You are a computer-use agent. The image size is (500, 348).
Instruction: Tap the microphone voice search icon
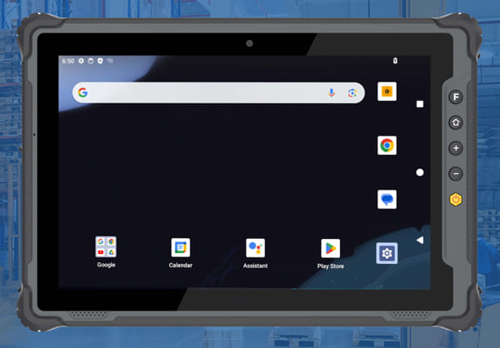(332, 92)
